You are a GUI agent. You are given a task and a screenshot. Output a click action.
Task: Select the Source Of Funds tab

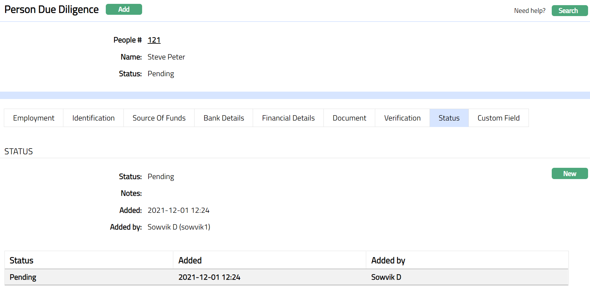[159, 118]
